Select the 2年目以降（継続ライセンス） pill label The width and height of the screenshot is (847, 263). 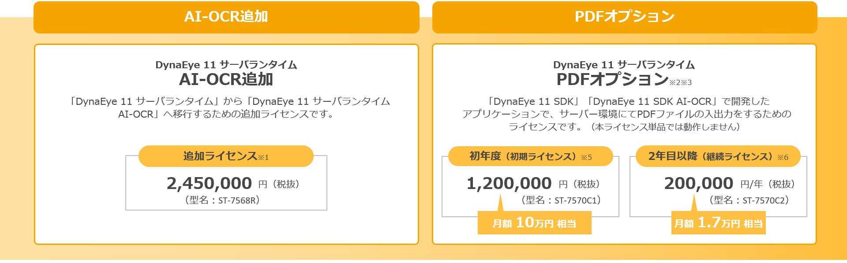[x=718, y=156]
